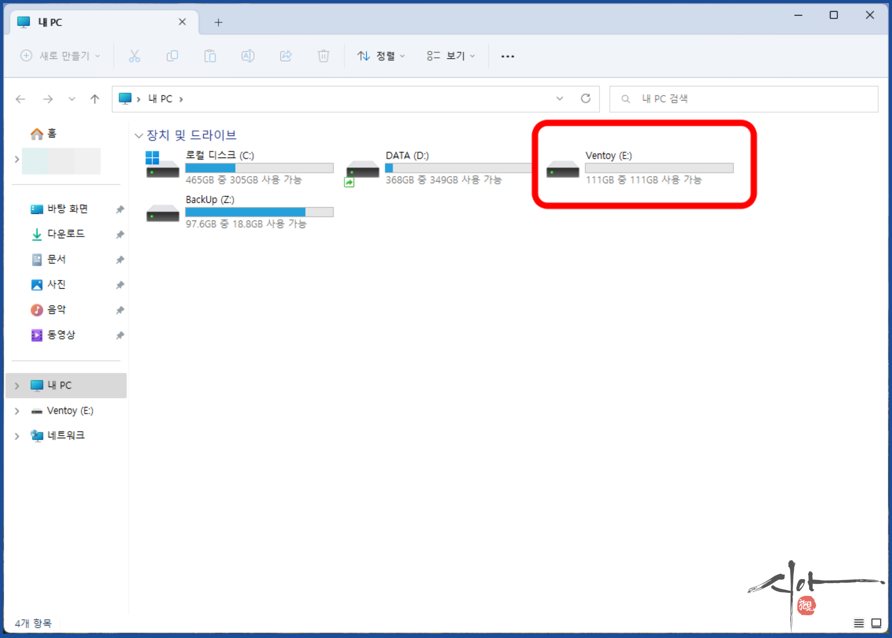Viewport: 892px width, 638px height.
Task: Open the 정렬 sort dropdown
Action: click(x=381, y=56)
